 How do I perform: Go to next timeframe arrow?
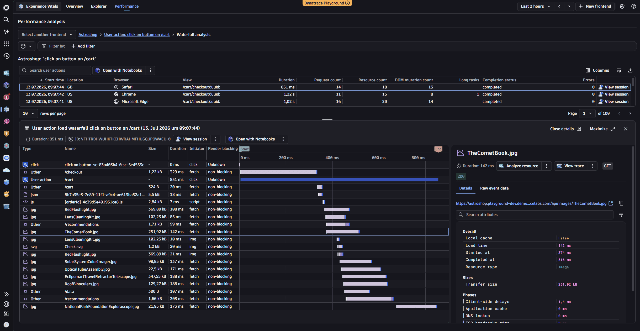click(x=569, y=6)
